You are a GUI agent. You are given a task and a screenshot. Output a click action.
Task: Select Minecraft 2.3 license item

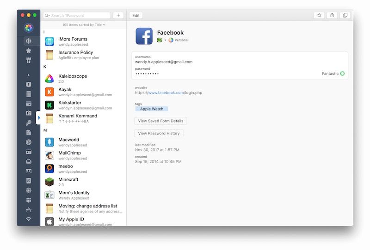(x=84, y=182)
